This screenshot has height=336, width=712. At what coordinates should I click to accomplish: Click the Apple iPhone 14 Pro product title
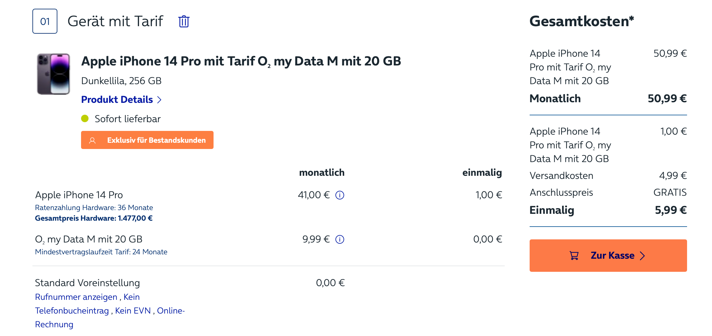click(x=241, y=61)
